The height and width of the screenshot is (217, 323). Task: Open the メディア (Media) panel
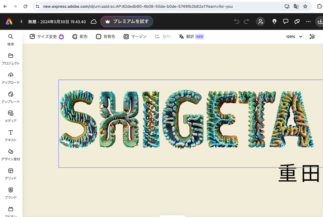pos(11,116)
